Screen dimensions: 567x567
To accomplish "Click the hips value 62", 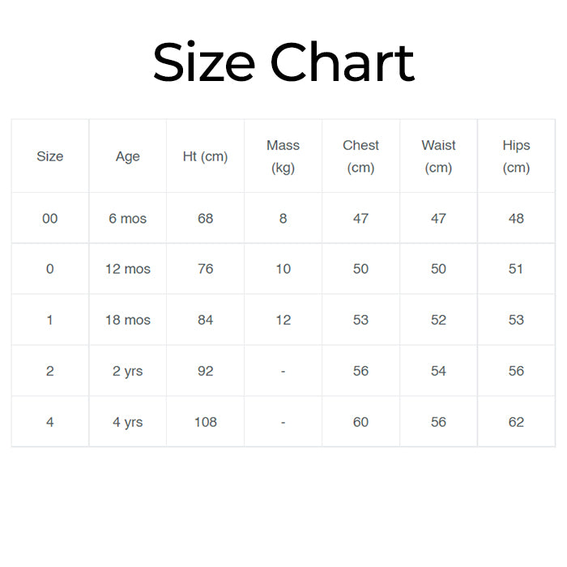I will point(516,422).
